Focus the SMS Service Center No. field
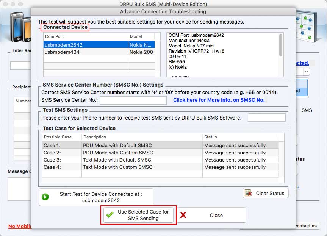The height and width of the screenshot is (236, 327). 133,101
